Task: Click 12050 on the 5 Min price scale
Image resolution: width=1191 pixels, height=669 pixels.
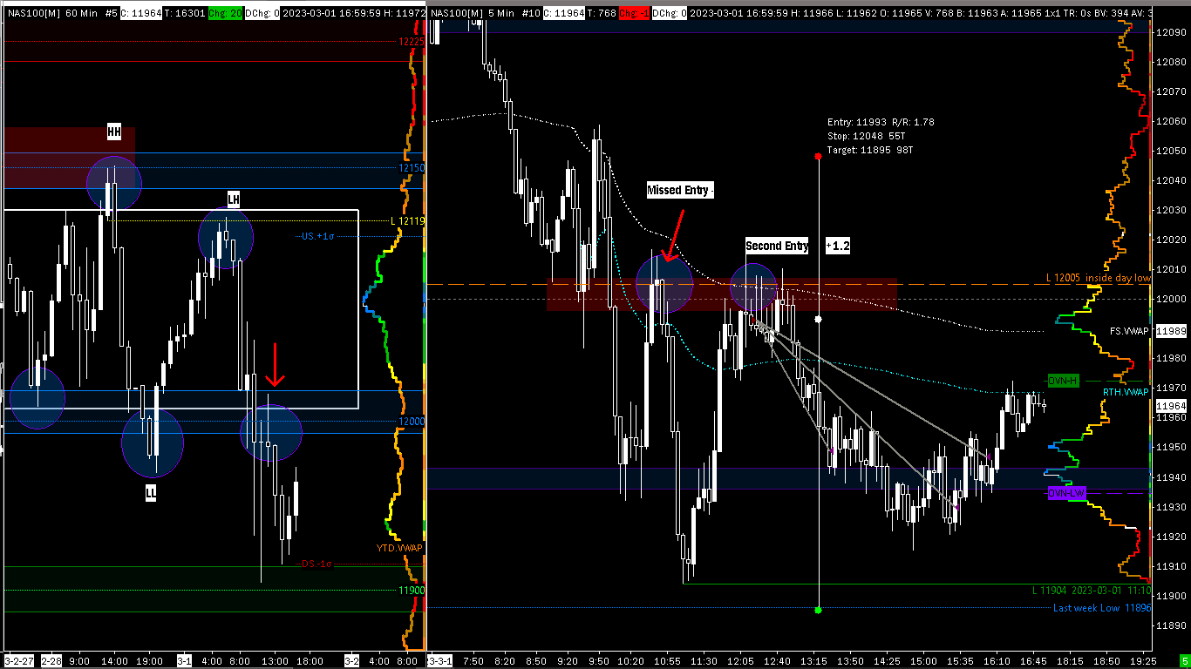Action: tap(1170, 151)
